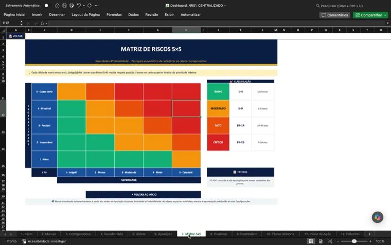Click the previous sheet navigation arrow
The image size is (391, 245).
(5, 234)
